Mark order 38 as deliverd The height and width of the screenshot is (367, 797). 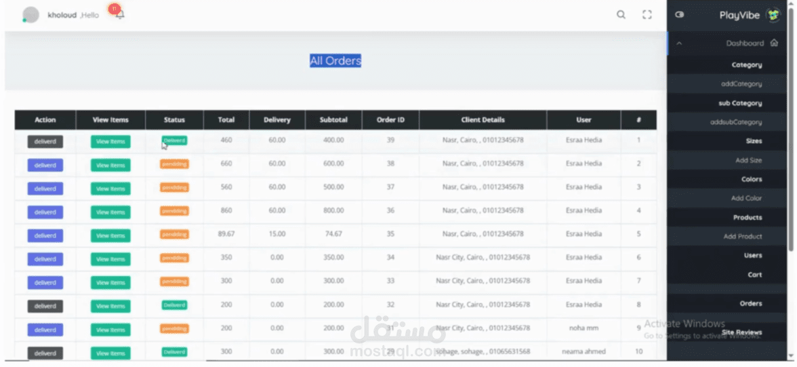pyautogui.click(x=45, y=165)
